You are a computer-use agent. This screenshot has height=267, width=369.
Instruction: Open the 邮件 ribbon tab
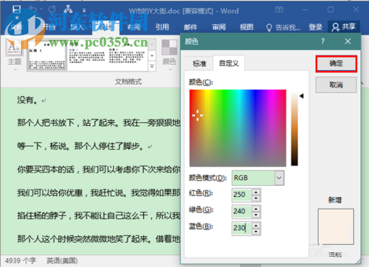(x=190, y=27)
